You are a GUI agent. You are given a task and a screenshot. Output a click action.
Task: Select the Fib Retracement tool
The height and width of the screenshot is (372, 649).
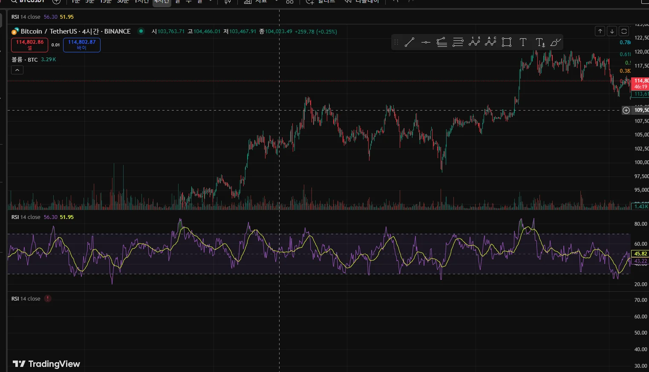click(x=458, y=42)
